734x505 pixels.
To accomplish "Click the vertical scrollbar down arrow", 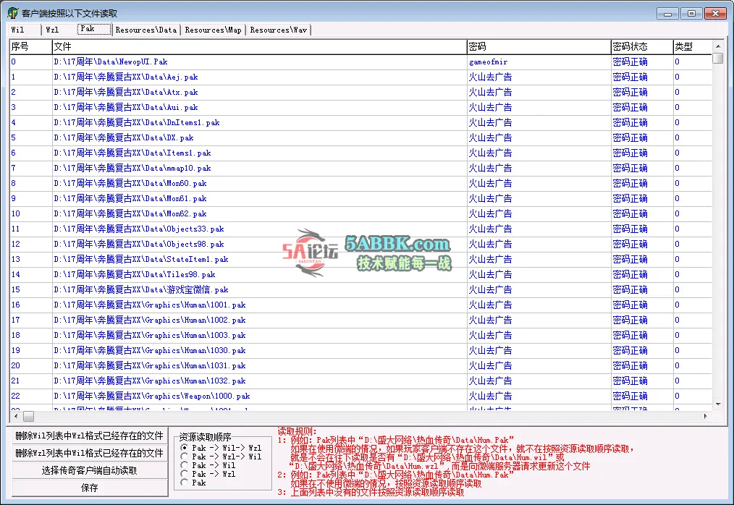I will (x=717, y=404).
